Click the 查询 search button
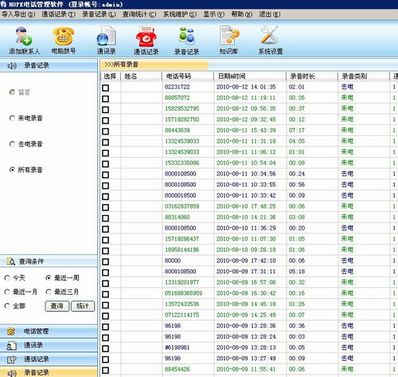 tap(57, 306)
